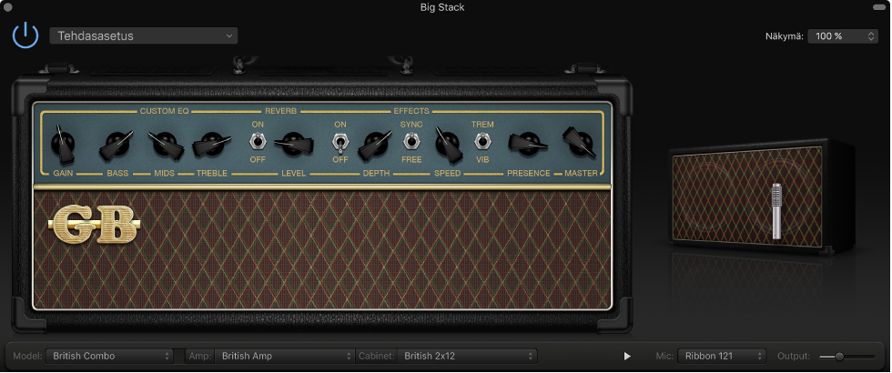The image size is (892, 373).
Task: Flip the TREM/VIB switch
Action: coord(482,140)
